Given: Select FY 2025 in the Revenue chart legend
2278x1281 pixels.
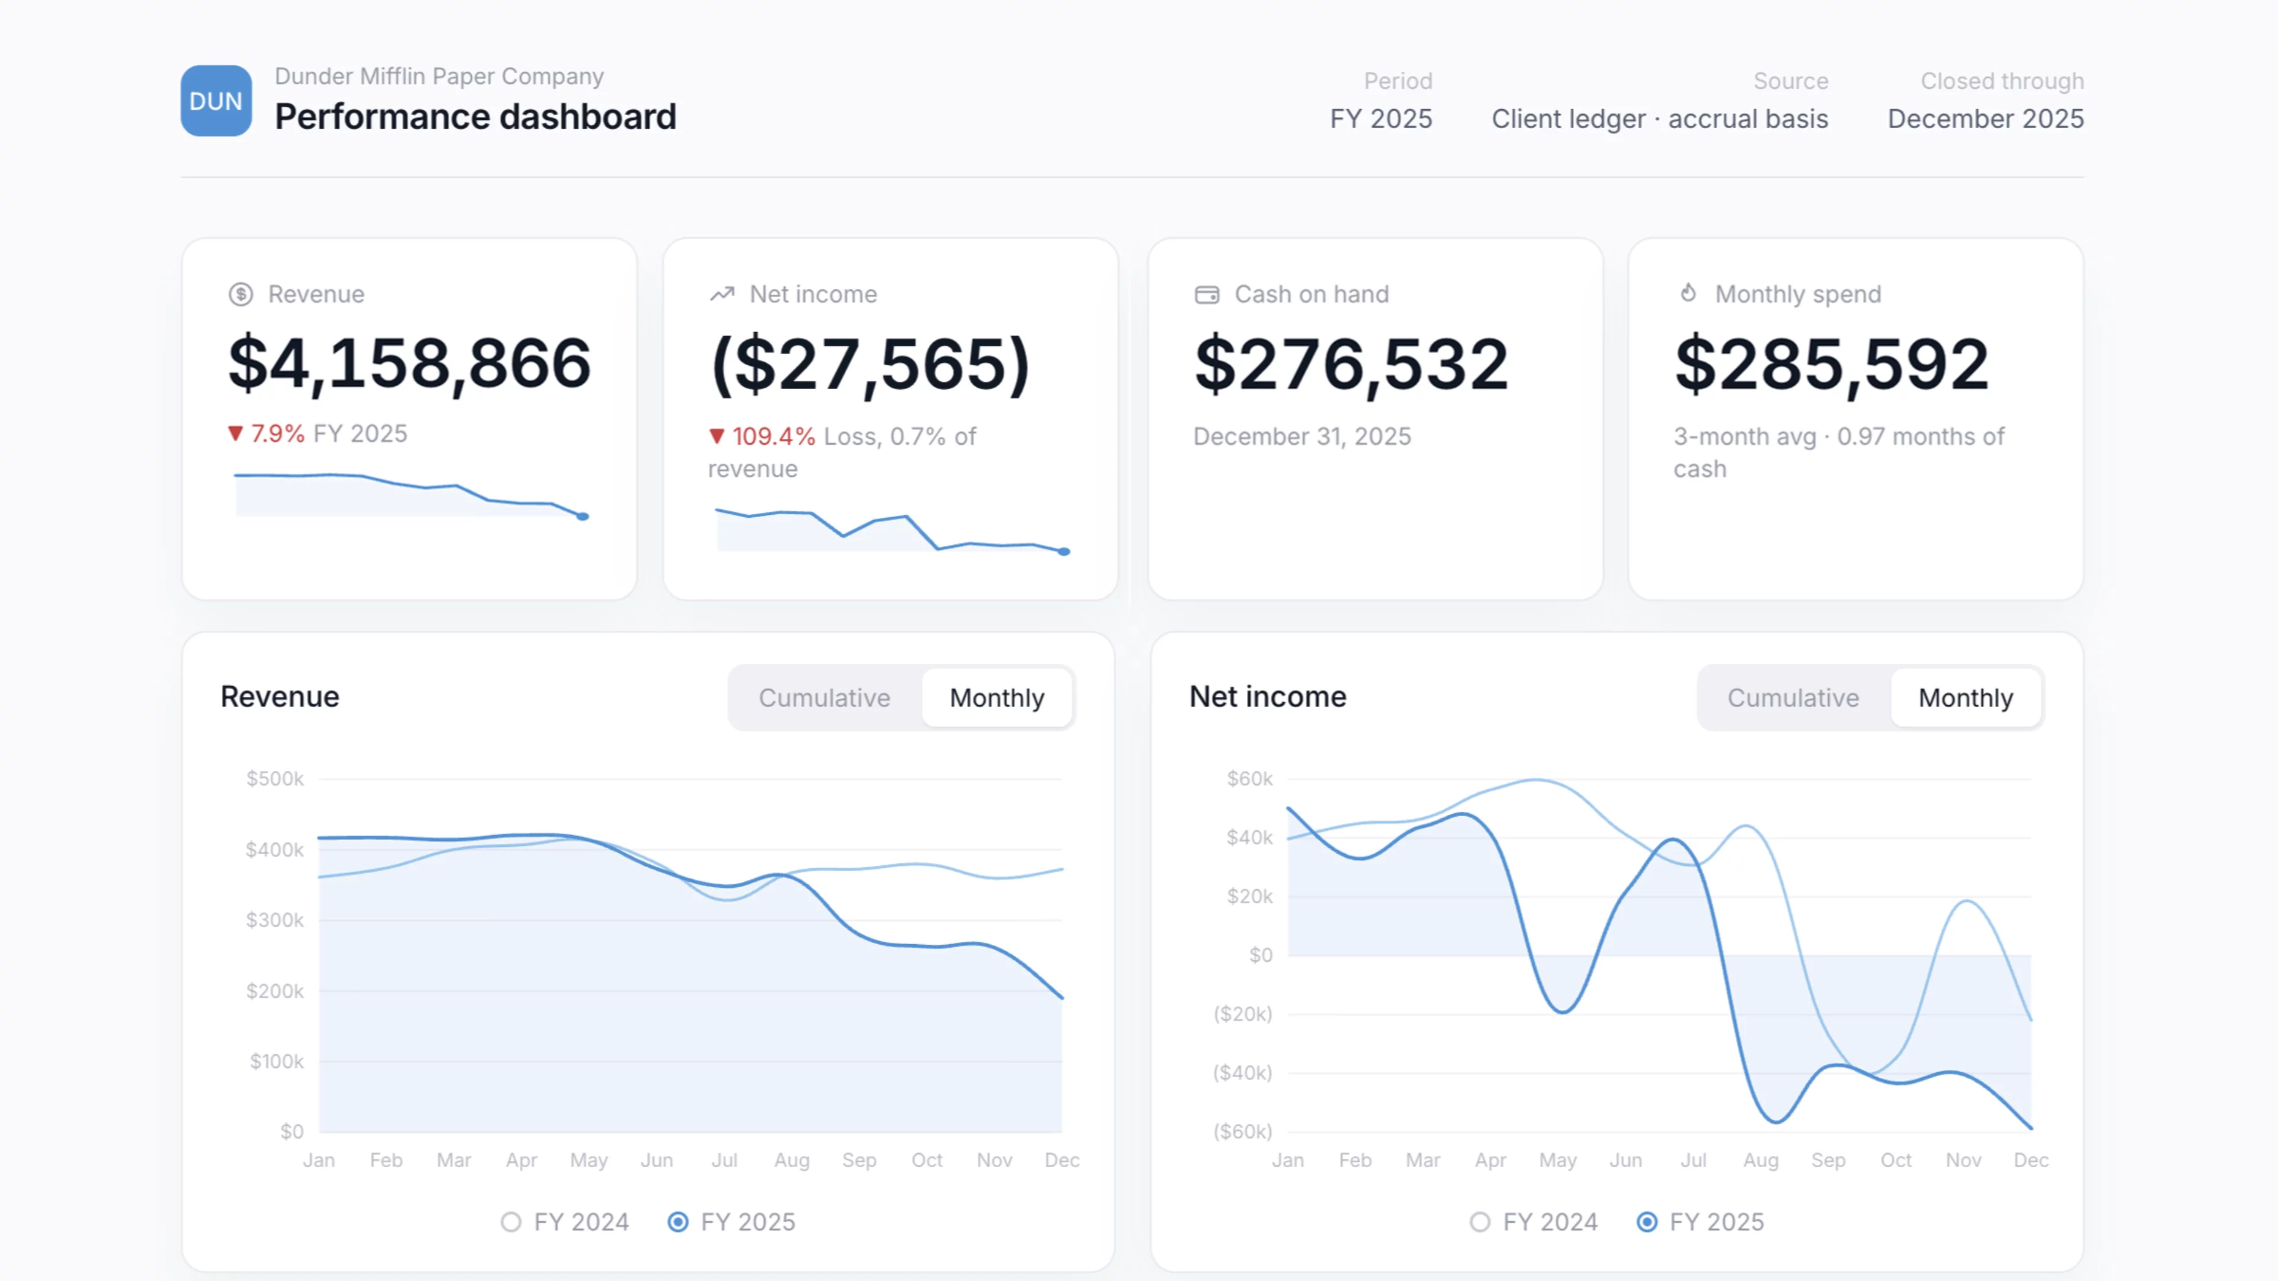Looking at the screenshot, I should point(731,1222).
